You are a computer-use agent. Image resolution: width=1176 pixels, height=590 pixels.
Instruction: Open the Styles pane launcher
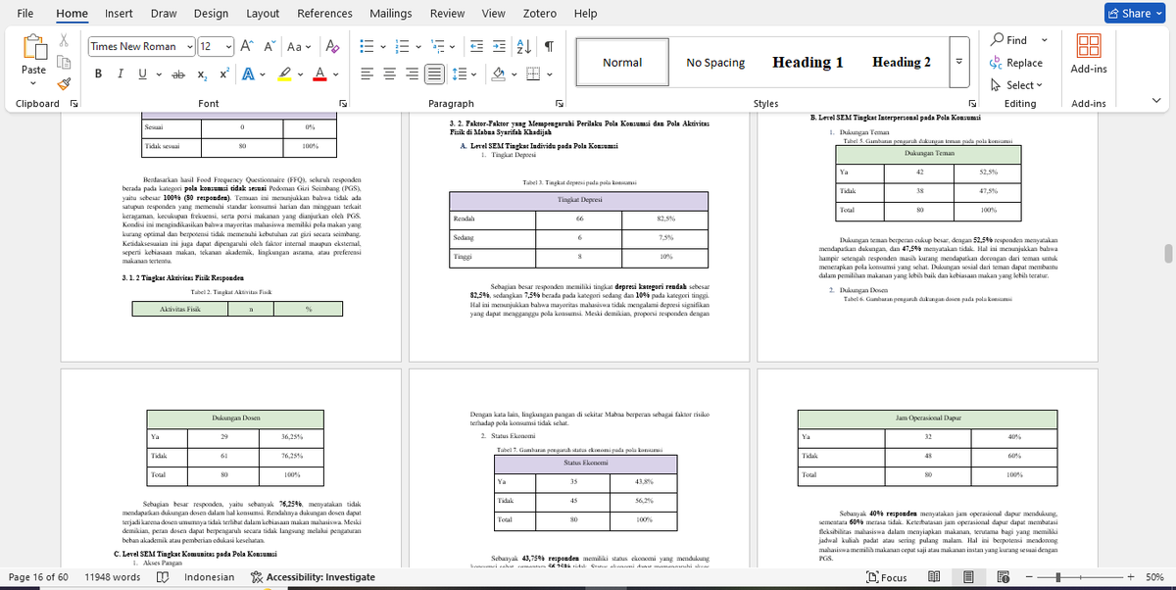pos(973,104)
